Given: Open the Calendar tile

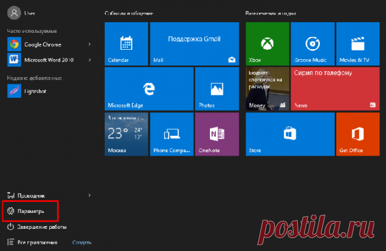Looking at the screenshot, I should [126, 44].
